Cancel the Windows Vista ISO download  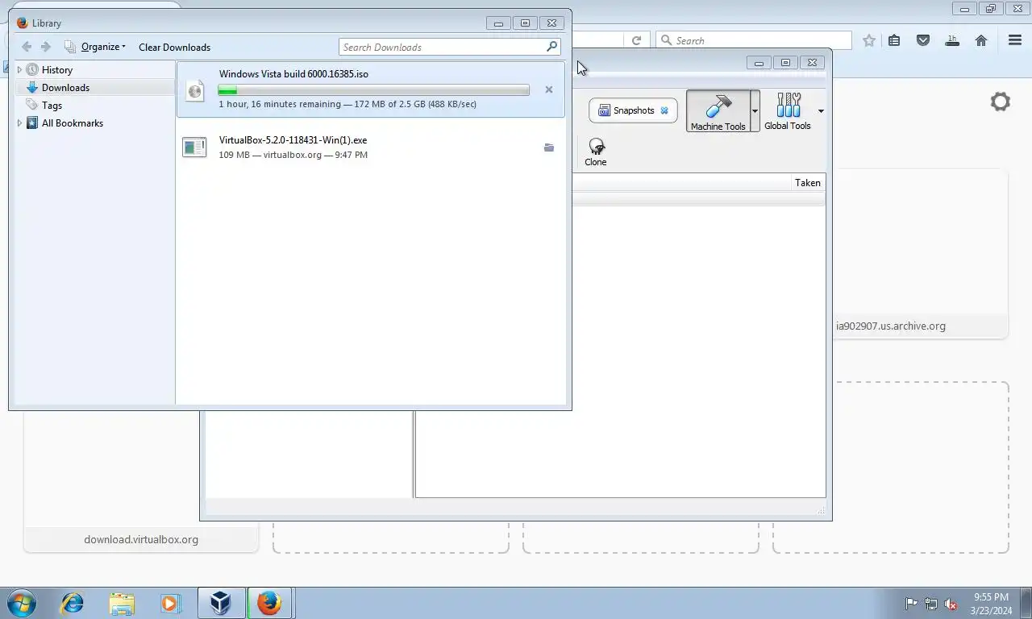549,89
